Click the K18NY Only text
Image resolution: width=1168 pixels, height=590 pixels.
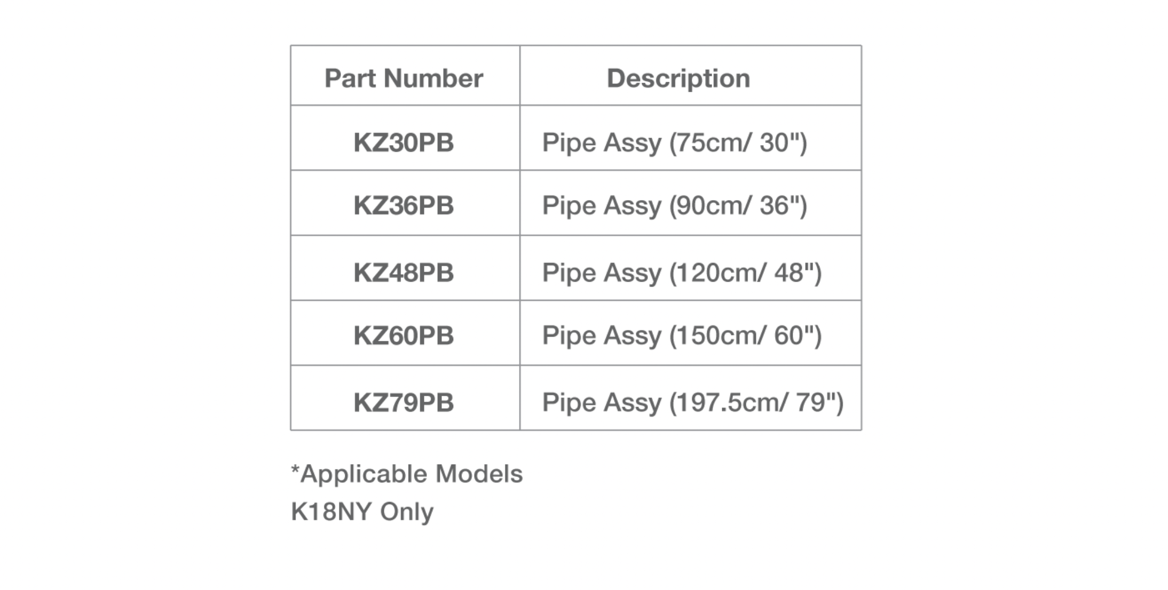tap(362, 512)
